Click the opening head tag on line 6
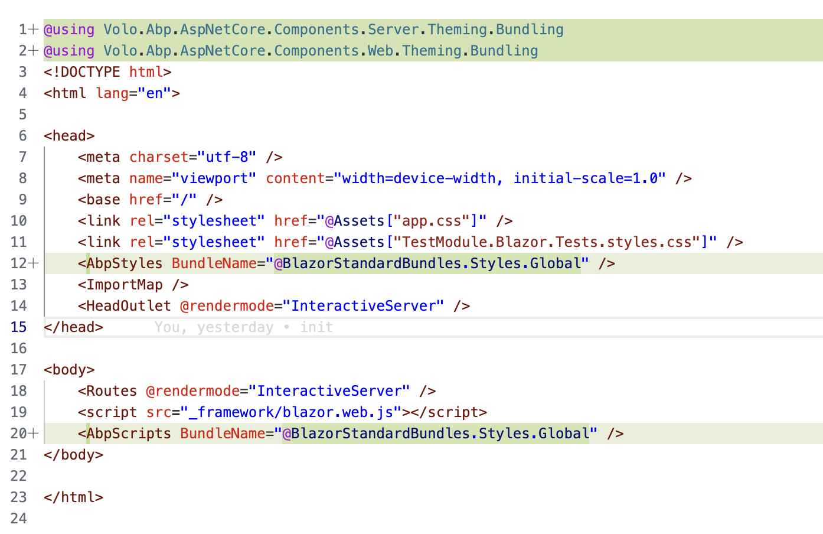 point(69,136)
